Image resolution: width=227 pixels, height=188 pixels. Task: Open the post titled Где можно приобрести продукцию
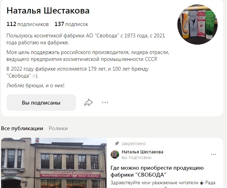pyautogui.click(x=157, y=171)
